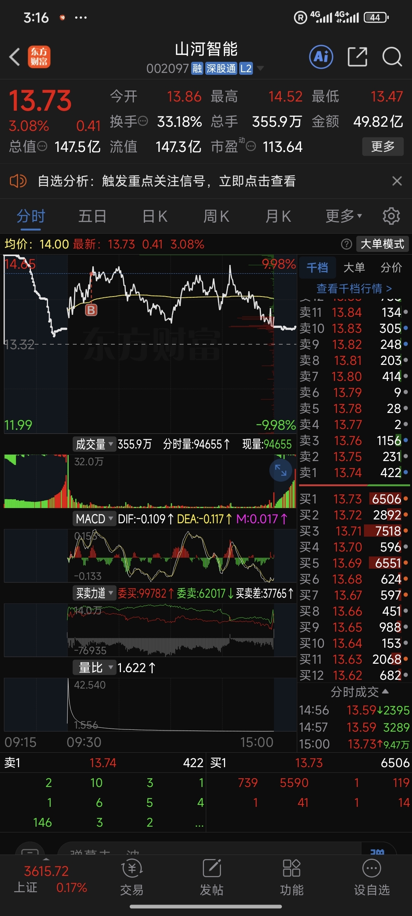This screenshot has height=916, width=412.
Task: Open the MACD indicator dropdown
Action: click(x=94, y=519)
